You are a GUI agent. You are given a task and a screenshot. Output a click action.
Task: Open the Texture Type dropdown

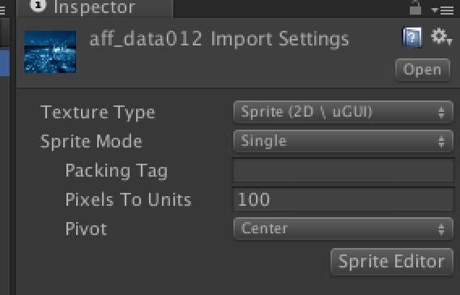pos(343,112)
